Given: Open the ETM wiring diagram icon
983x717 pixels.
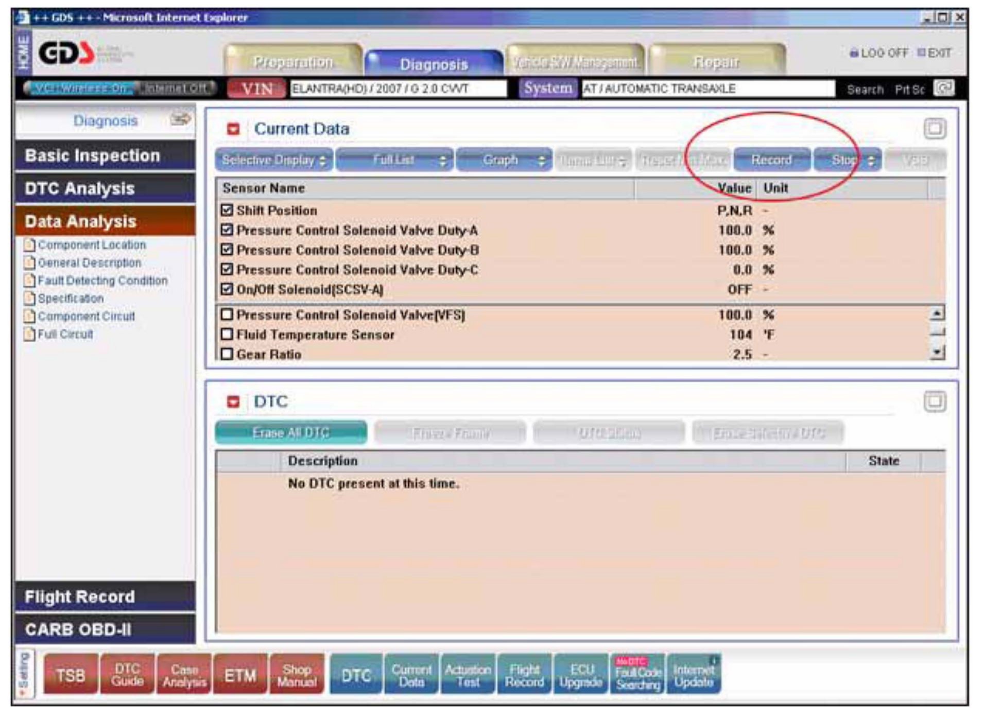Looking at the screenshot, I should click(x=240, y=675).
